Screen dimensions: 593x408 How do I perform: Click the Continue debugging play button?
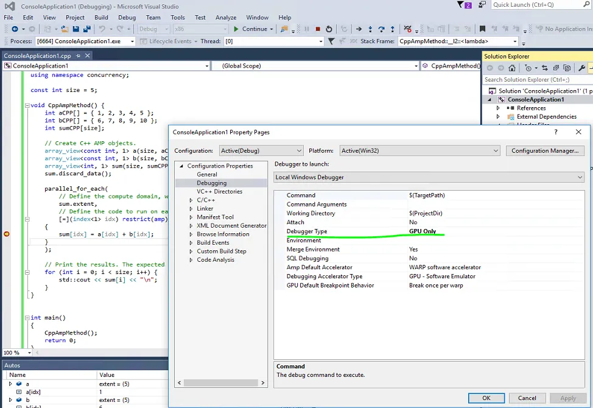pyautogui.click(x=236, y=29)
